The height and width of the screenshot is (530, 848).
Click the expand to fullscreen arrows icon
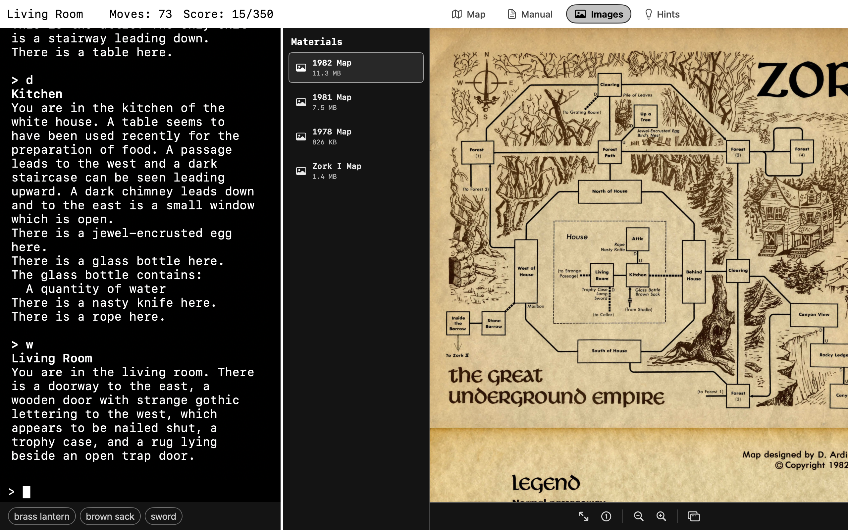[583, 516]
